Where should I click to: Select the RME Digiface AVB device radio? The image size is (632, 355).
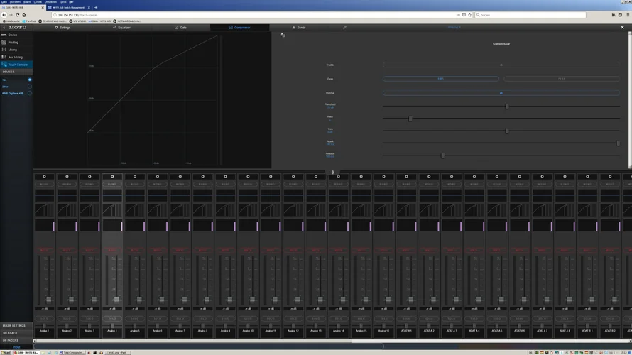point(30,93)
